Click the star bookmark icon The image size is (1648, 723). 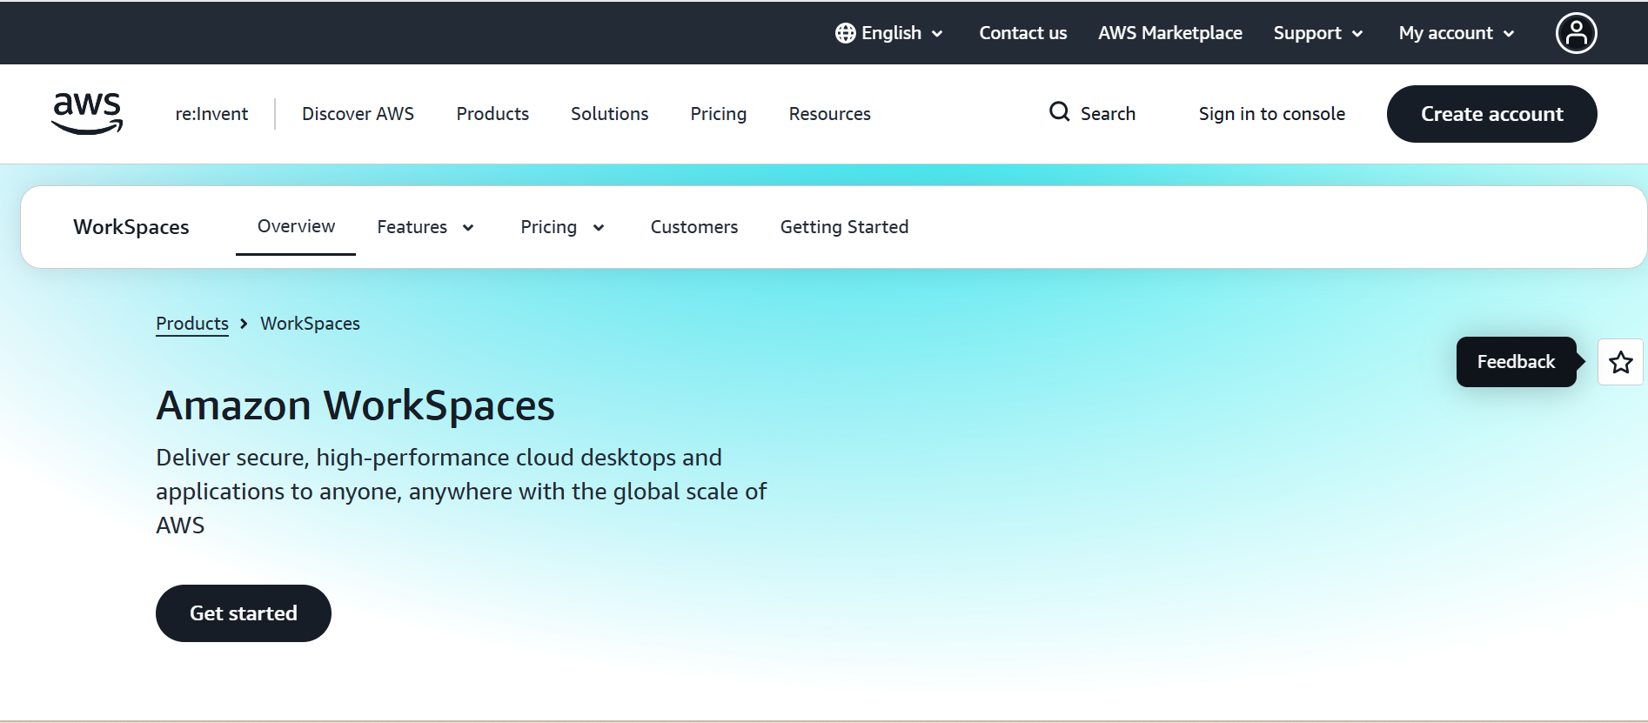pos(1620,362)
